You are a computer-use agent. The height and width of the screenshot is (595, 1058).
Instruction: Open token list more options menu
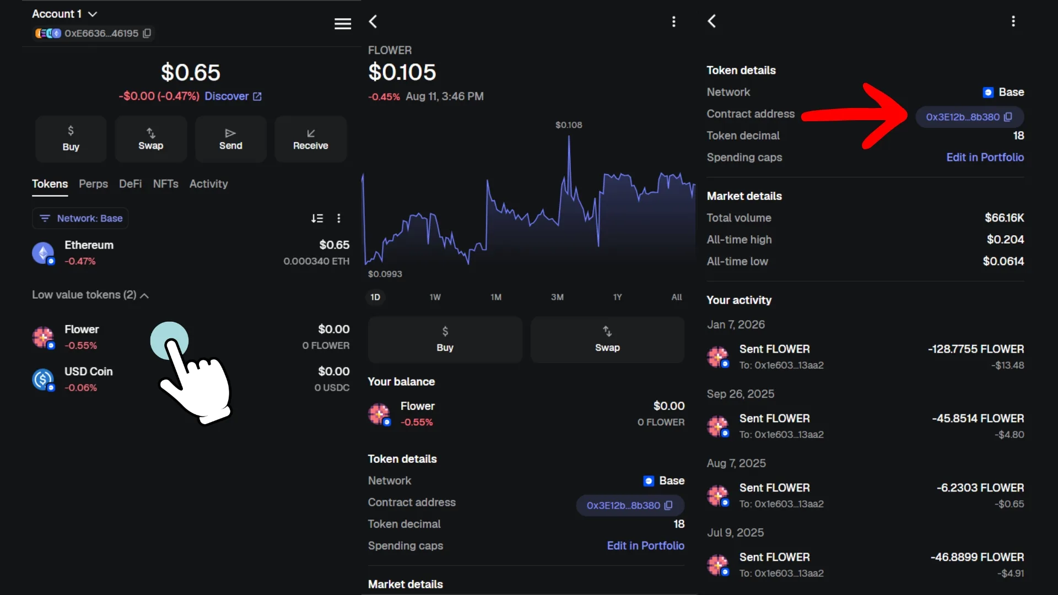(x=339, y=218)
